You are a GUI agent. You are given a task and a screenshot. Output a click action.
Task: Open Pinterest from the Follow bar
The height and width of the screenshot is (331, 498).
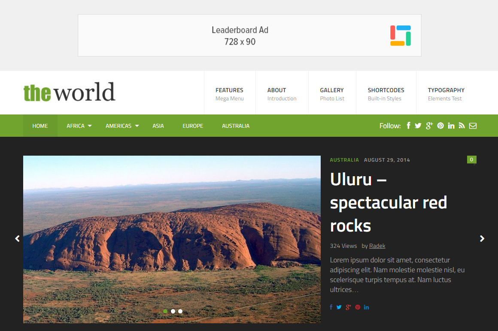pos(440,126)
